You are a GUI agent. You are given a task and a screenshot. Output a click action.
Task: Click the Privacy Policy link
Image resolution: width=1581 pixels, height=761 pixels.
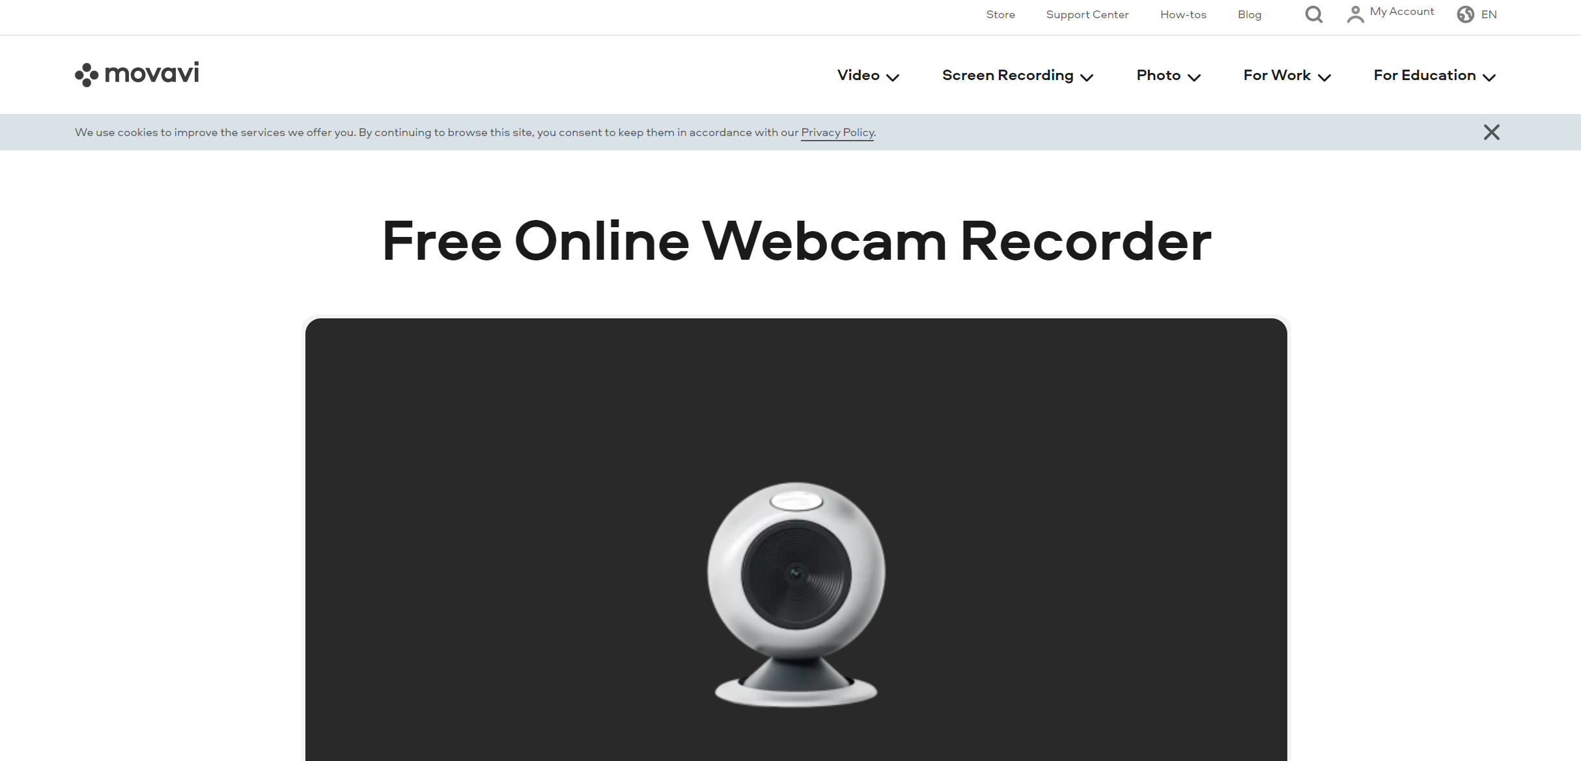click(x=837, y=132)
